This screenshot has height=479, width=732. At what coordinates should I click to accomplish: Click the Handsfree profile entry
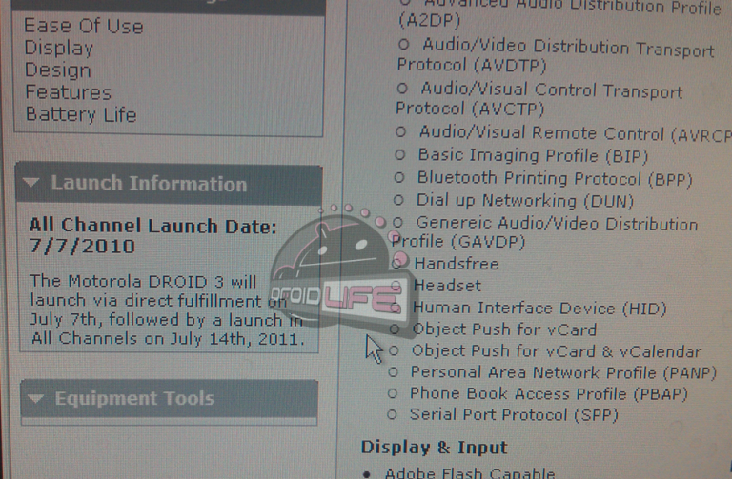tap(457, 264)
